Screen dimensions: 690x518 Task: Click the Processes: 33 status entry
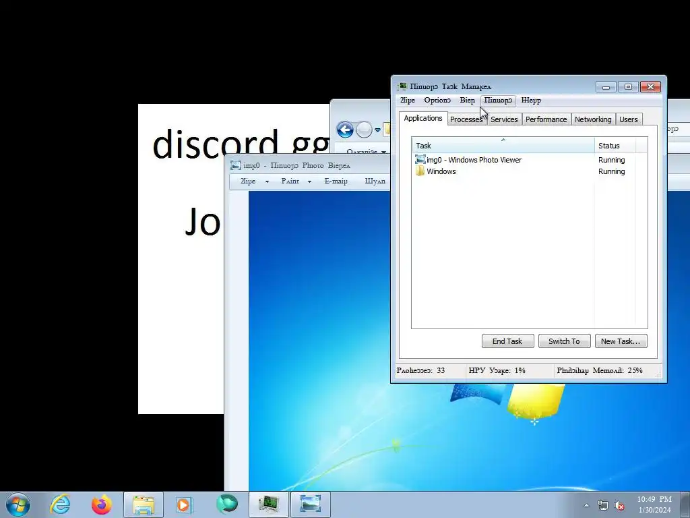[420, 370]
